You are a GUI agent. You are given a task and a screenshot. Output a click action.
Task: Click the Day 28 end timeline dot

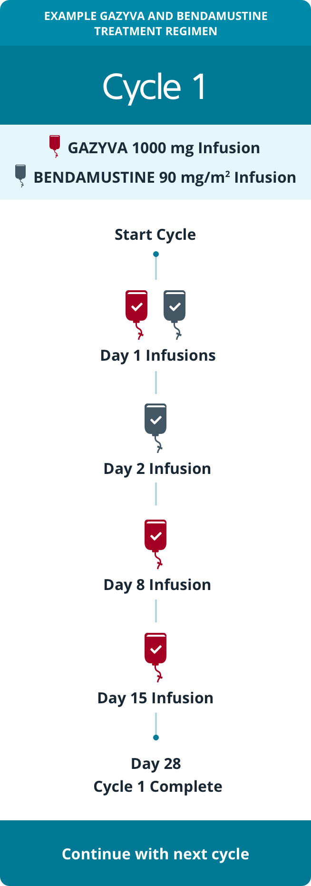coord(156,738)
